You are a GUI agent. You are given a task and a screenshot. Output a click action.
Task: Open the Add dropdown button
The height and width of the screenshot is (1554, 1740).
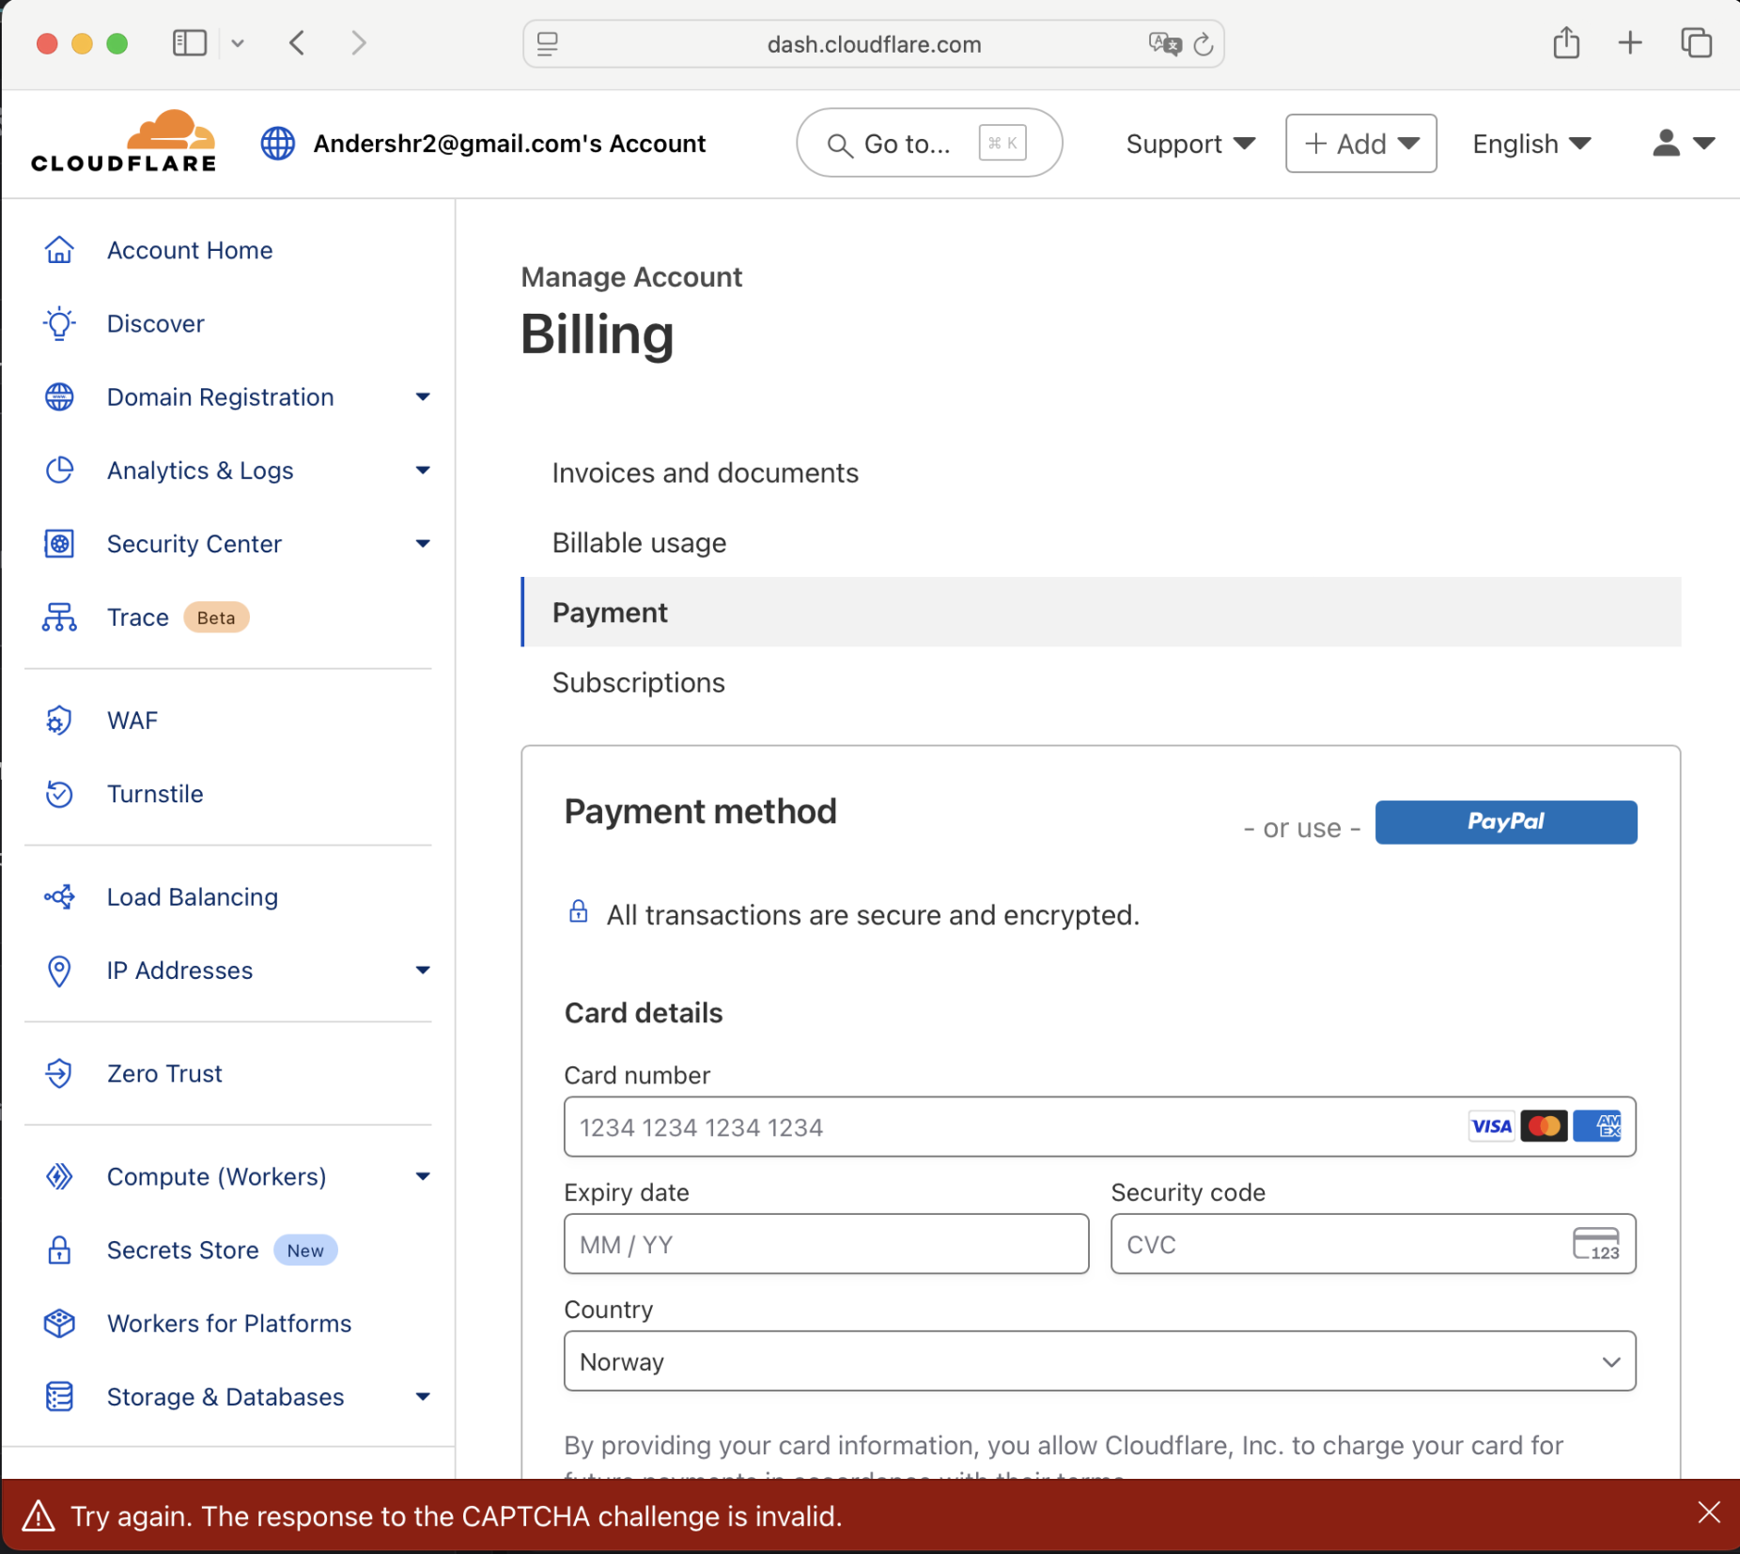pyautogui.click(x=1360, y=144)
